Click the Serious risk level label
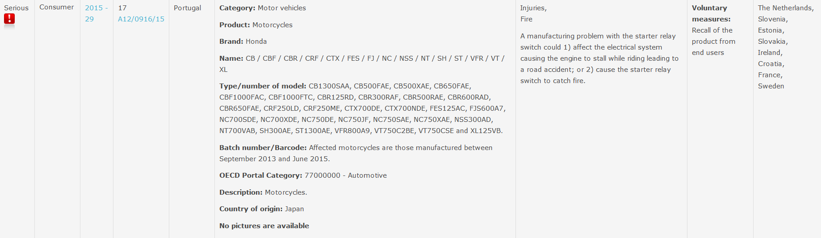 [x=16, y=8]
